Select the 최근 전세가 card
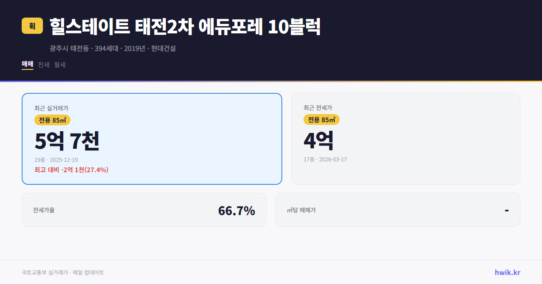542x284 pixels. (406, 138)
